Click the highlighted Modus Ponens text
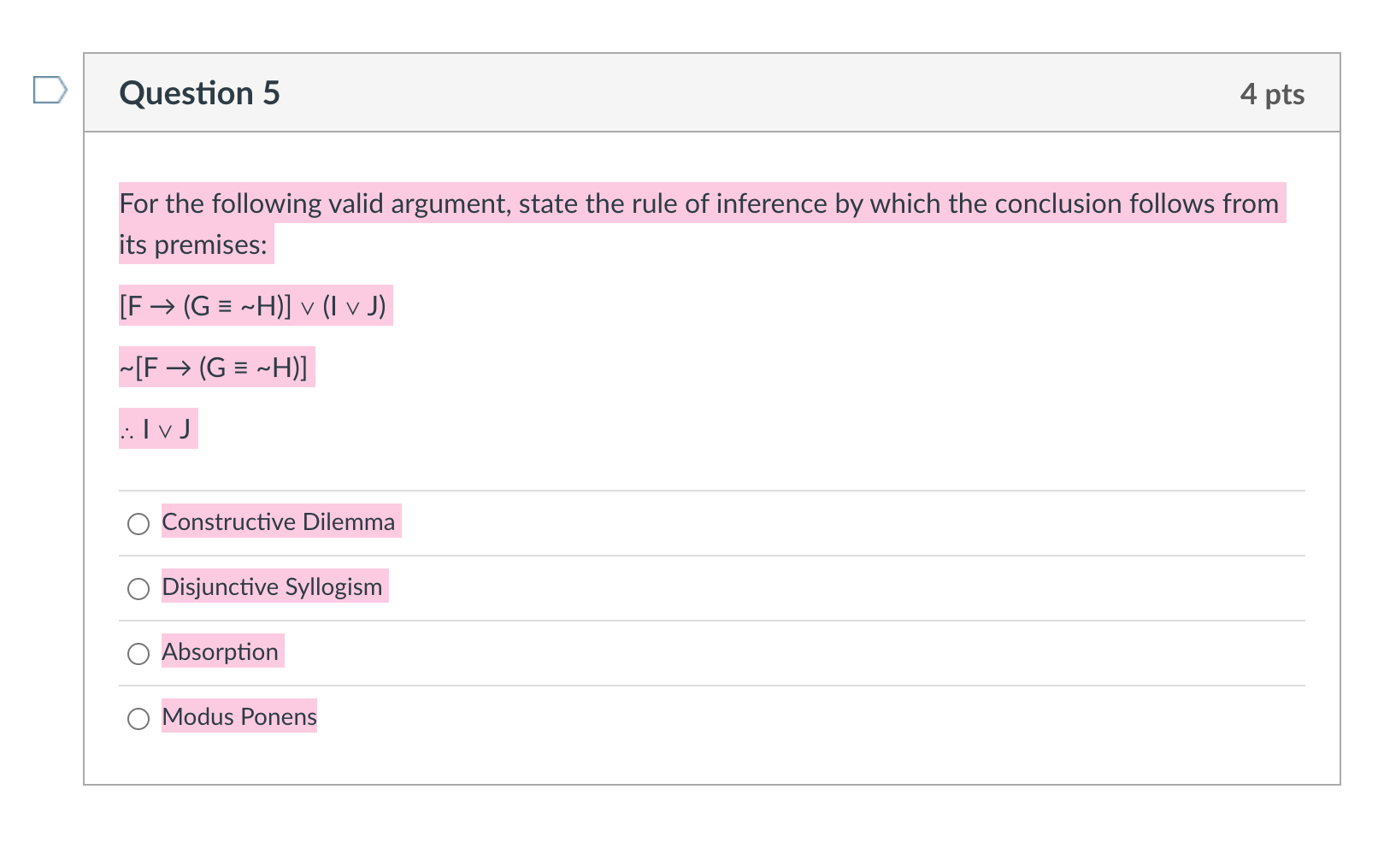 pyautogui.click(x=239, y=717)
